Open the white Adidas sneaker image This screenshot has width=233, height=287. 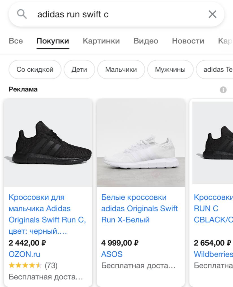(x=141, y=143)
